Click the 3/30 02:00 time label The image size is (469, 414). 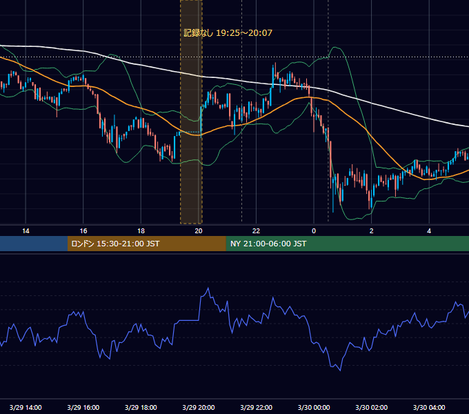click(372, 407)
